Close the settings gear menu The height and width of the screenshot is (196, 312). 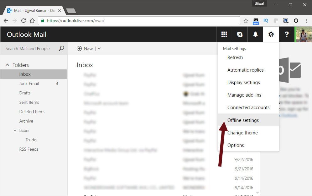click(x=271, y=34)
